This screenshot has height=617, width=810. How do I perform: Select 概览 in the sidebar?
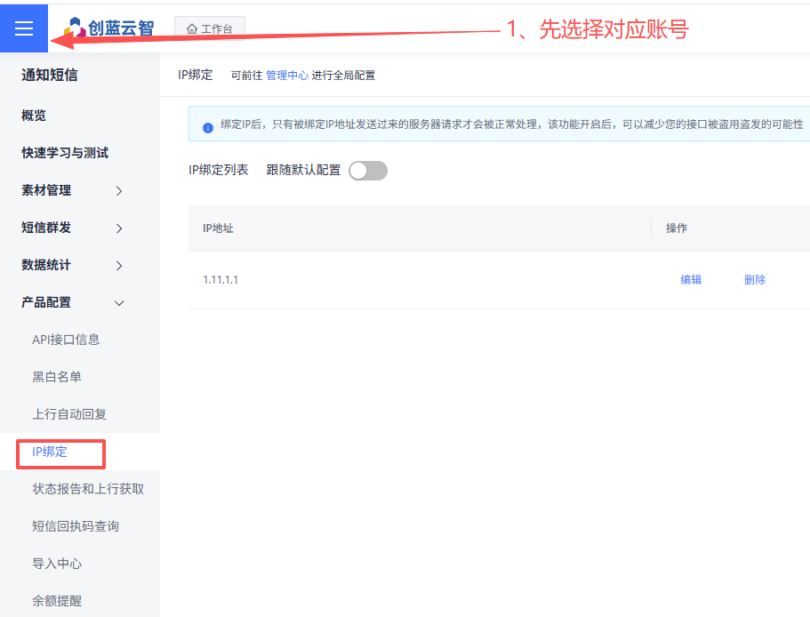[34, 116]
